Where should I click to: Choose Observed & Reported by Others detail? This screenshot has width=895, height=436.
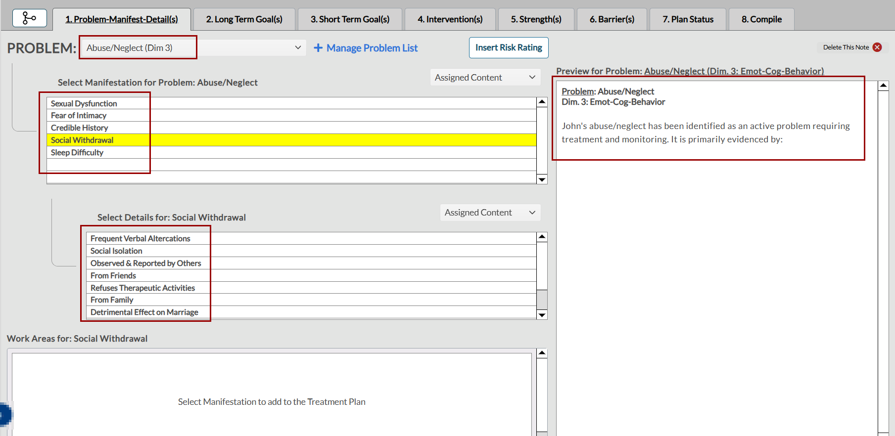coord(311,263)
